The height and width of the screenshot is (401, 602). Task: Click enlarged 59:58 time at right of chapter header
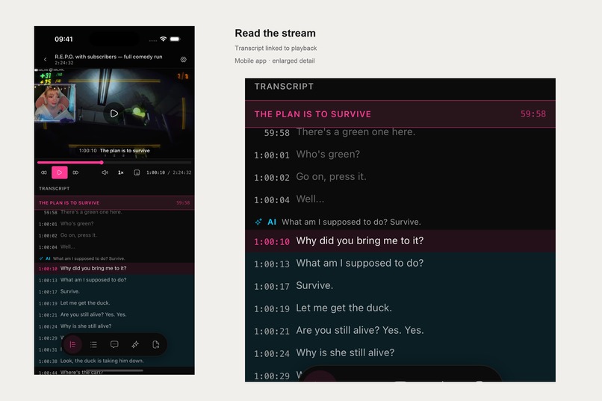coord(533,114)
